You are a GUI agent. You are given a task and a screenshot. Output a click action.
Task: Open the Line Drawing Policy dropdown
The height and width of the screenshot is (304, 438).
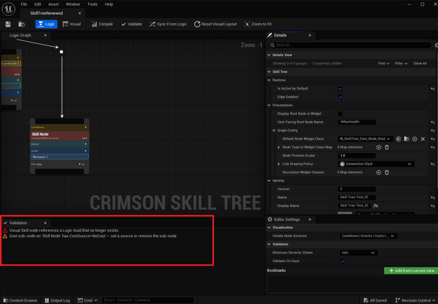tap(376, 164)
